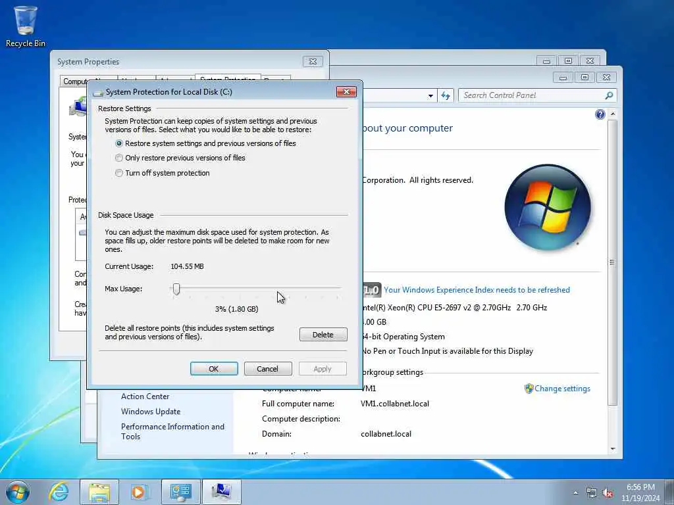Refresh the Control Panel address bar
This screenshot has width=674, height=505.
(x=446, y=95)
